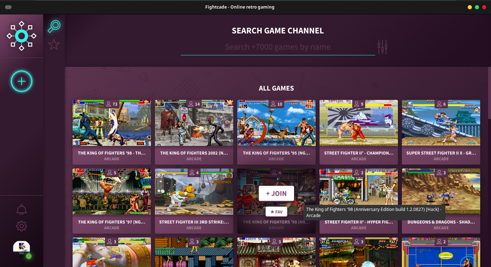Click the 'SUPER STREET FIGHTER II X - GR...' title
Image resolution: width=491 pixels, height=267 pixels.
coord(441,153)
